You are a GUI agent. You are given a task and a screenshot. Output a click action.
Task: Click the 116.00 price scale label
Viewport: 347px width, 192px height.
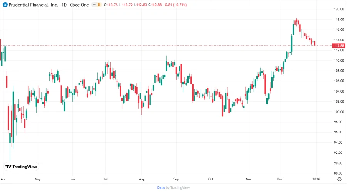pyautogui.click(x=339, y=30)
